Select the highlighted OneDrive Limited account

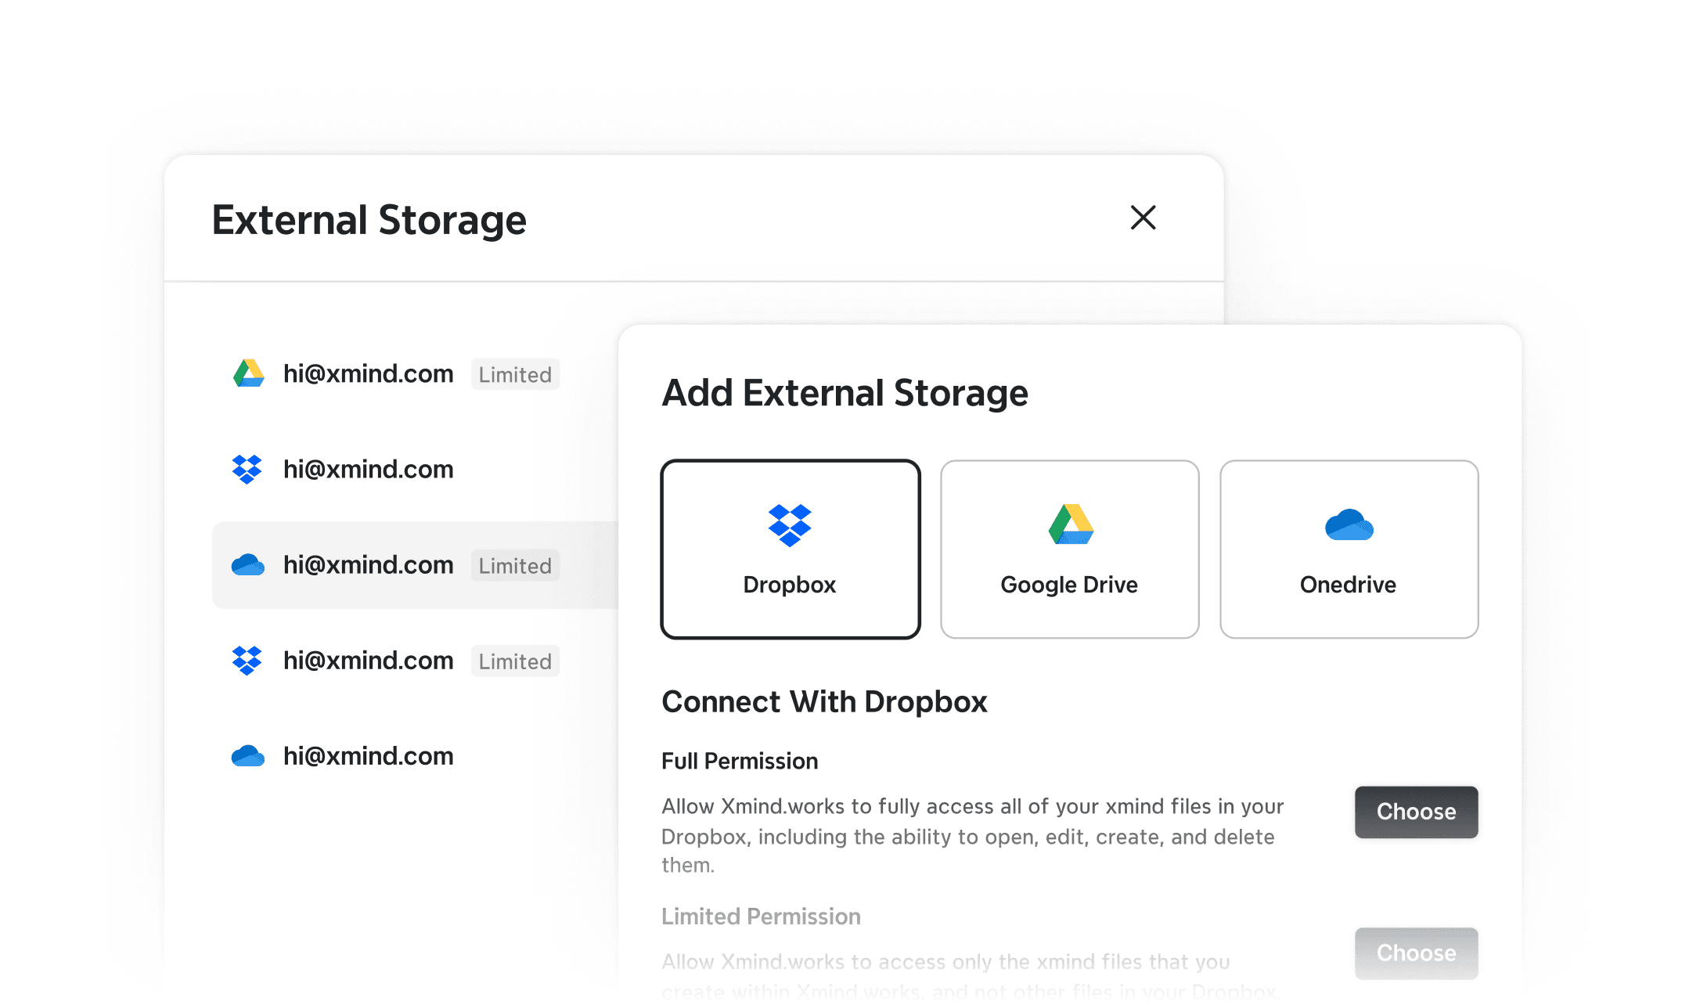coord(415,564)
